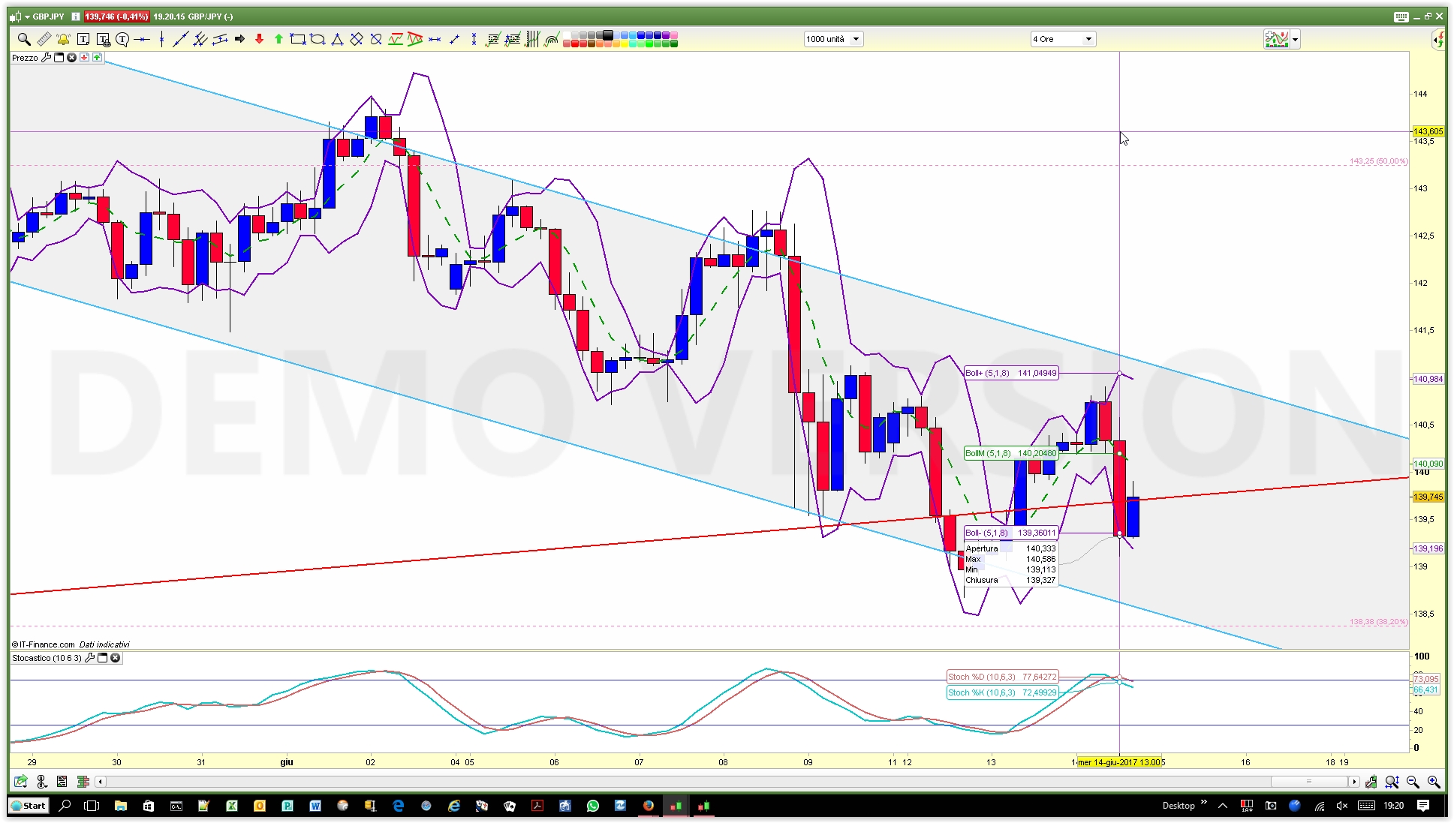The width and height of the screenshot is (1454, 823).
Task: Select the magnifier zoom tool
Action: tap(24, 39)
